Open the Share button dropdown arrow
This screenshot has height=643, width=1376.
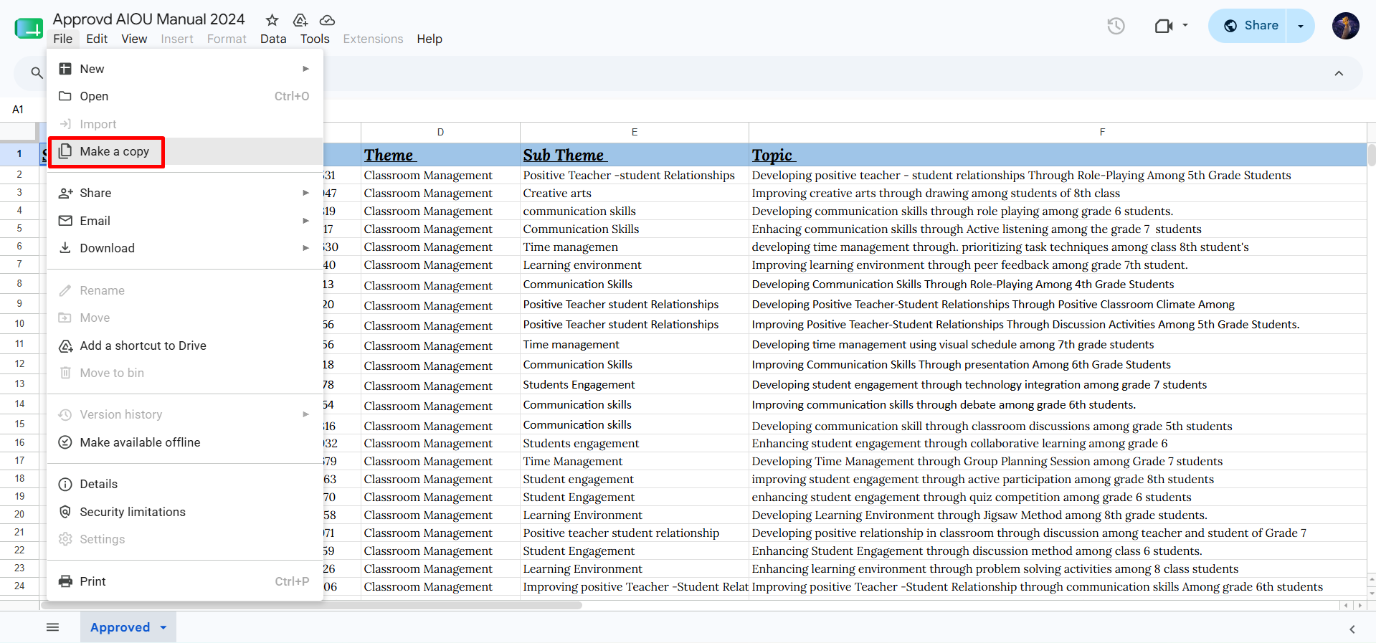pyautogui.click(x=1301, y=26)
